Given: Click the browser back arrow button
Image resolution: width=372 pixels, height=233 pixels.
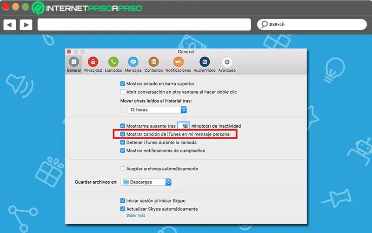Looking at the screenshot, I should click(9, 25).
